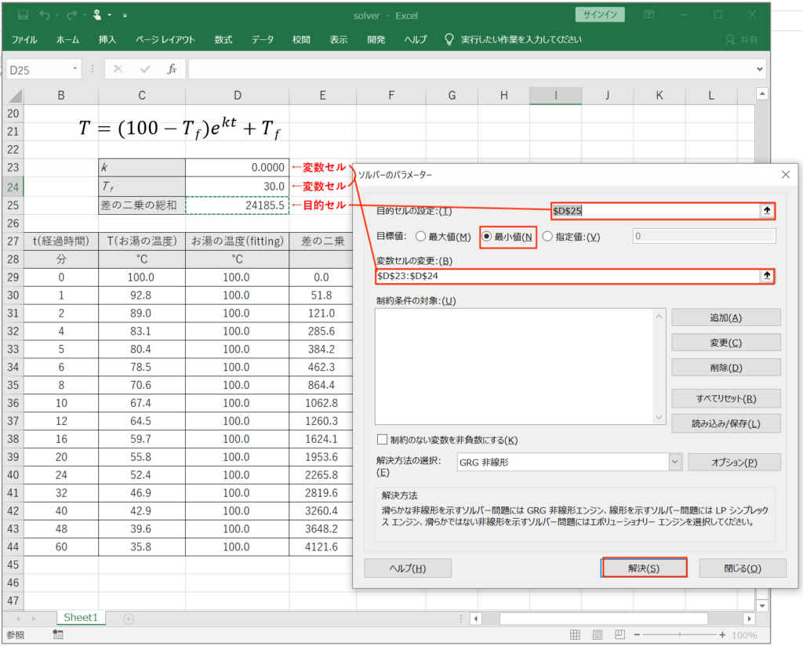Click the Undo arrow icon
This screenshot has height=646, width=803.
(x=45, y=15)
